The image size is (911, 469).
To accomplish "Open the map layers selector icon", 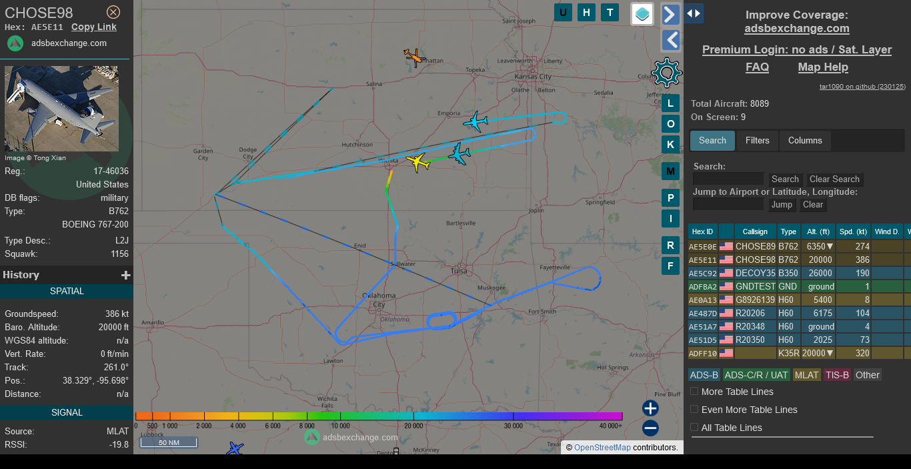I will [642, 14].
